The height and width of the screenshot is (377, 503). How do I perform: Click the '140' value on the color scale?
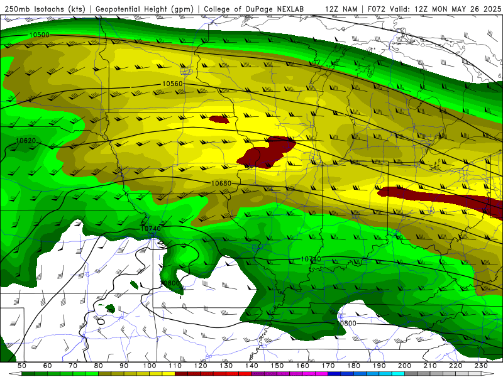(252, 366)
